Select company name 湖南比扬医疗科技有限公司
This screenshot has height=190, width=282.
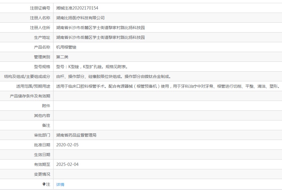point(80,18)
